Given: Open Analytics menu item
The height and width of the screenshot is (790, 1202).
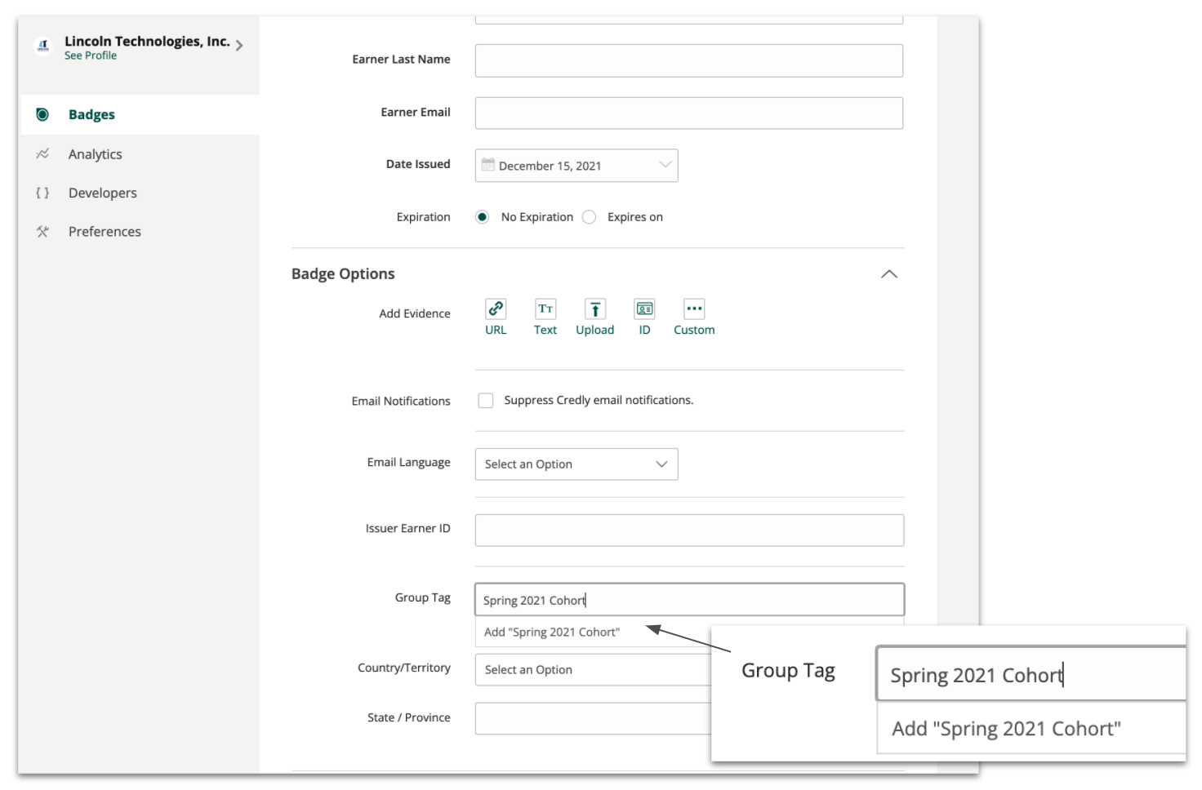Looking at the screenshot, I should [x=95, y=154].
